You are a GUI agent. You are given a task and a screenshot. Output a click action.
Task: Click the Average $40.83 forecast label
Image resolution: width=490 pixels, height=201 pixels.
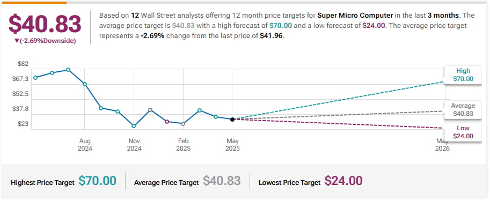click(463, 110)
